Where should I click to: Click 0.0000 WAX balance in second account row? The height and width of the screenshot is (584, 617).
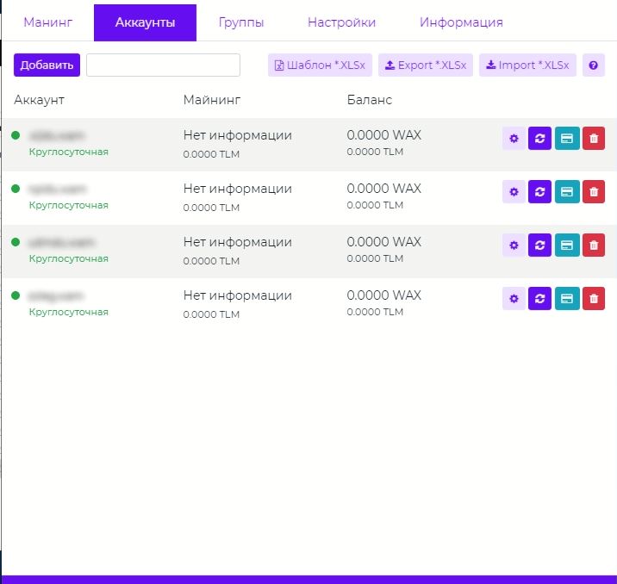click(384, 189)
